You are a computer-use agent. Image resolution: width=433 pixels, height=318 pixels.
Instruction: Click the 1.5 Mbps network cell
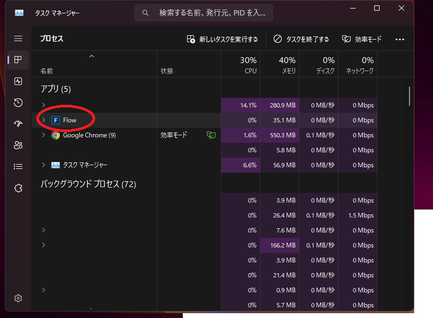click(358, 215)
